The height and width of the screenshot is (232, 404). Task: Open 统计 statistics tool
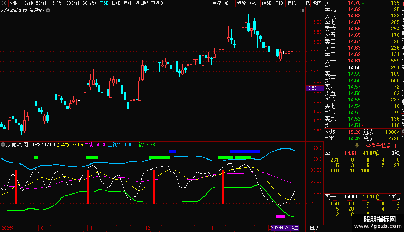pos(254,3)
